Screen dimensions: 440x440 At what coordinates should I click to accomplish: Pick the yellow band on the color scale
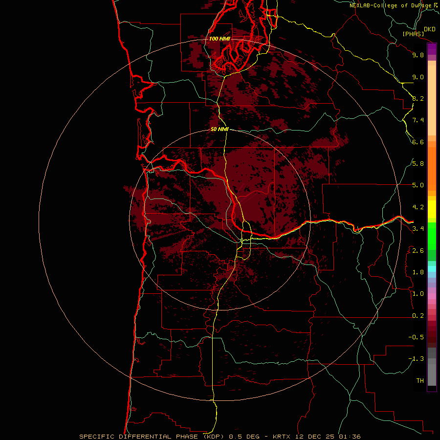pyautogui.click(x=432, y=209)
